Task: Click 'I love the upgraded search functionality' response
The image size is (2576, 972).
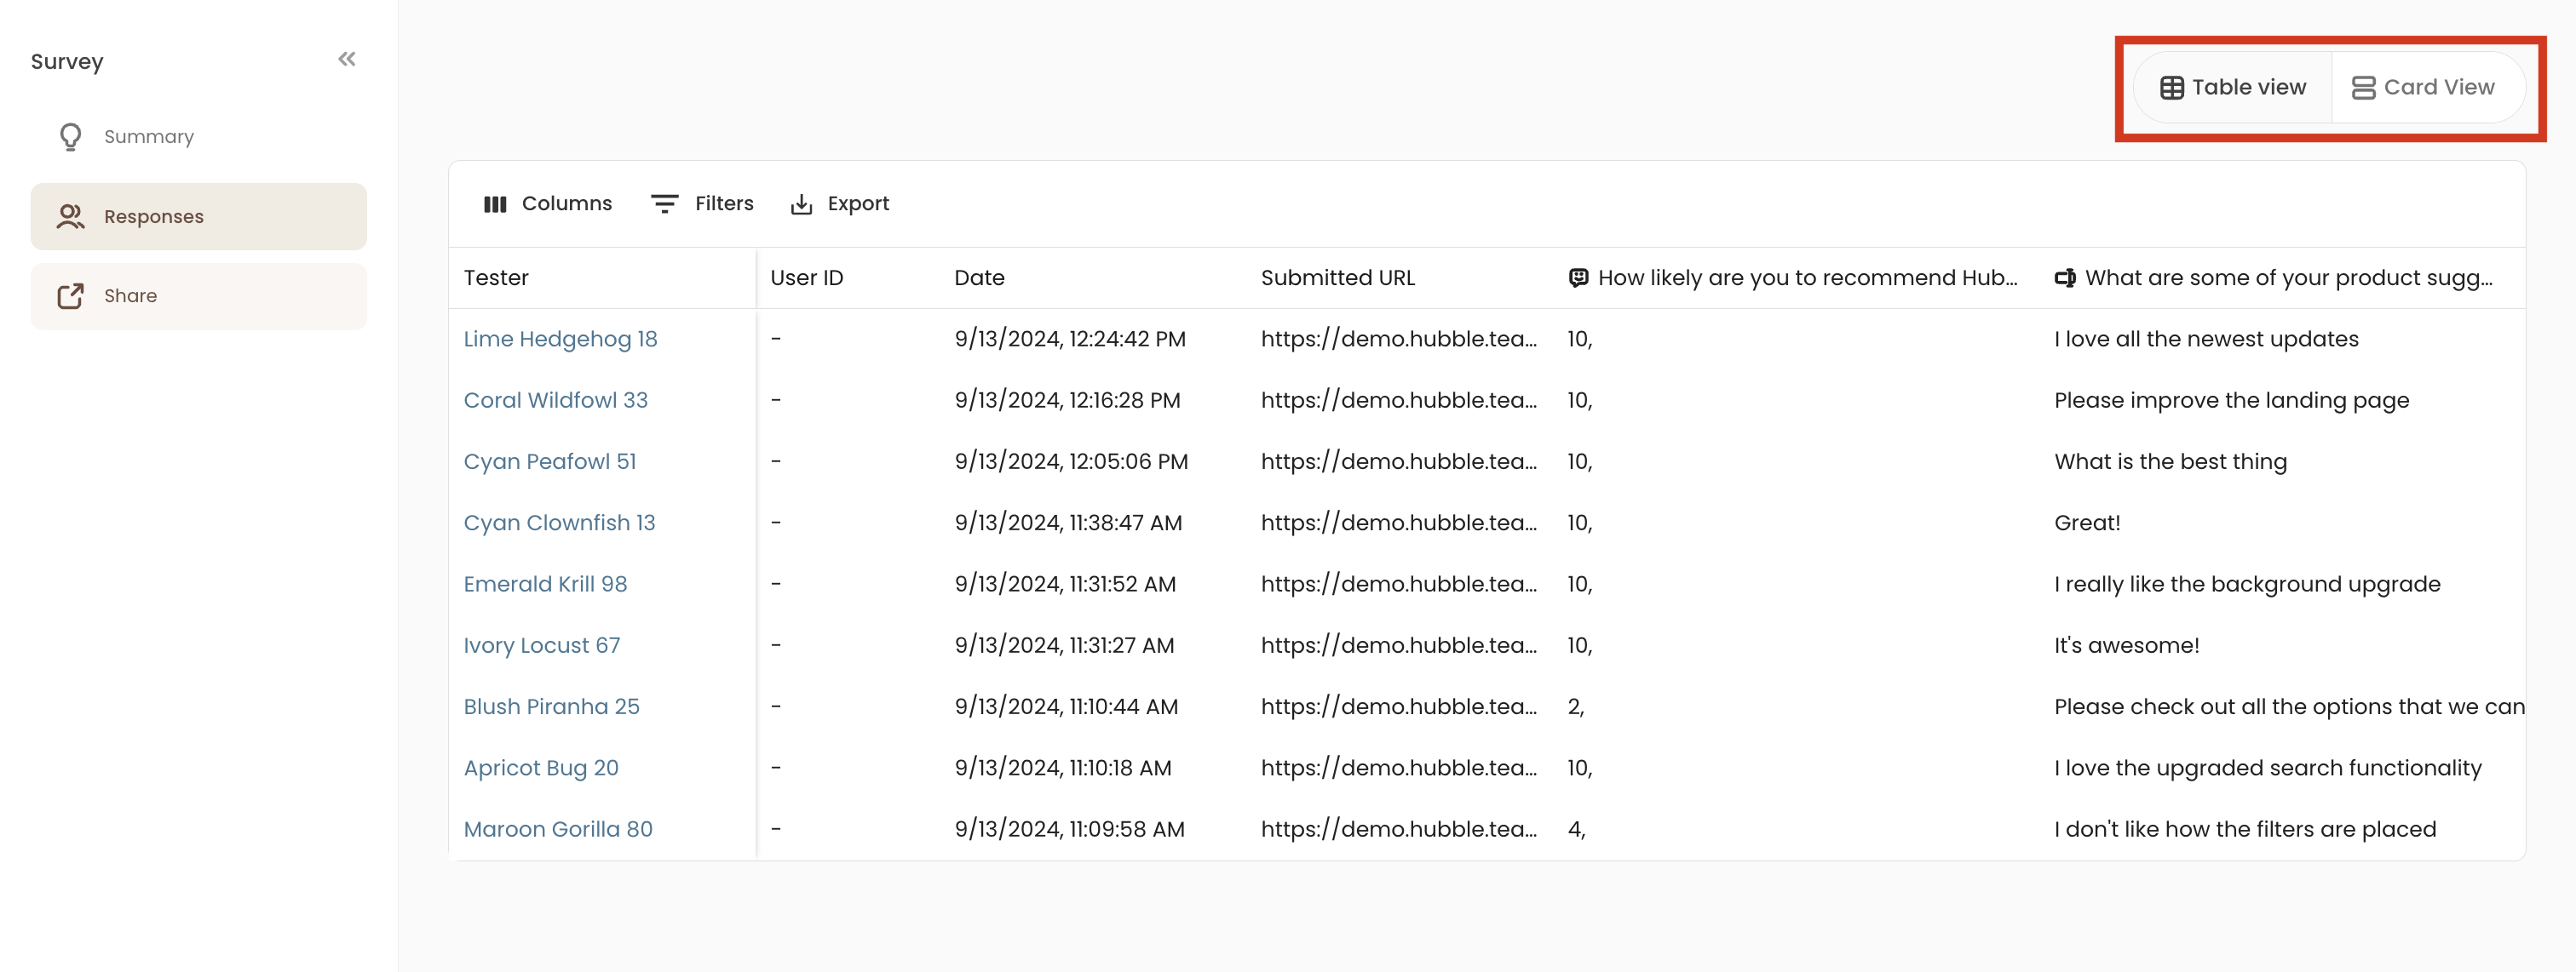Action: click(x=2268, y=769)
